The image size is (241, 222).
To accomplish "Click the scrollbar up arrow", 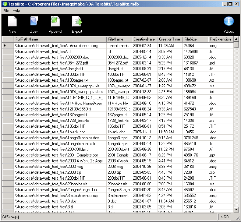I will [236, 39].
